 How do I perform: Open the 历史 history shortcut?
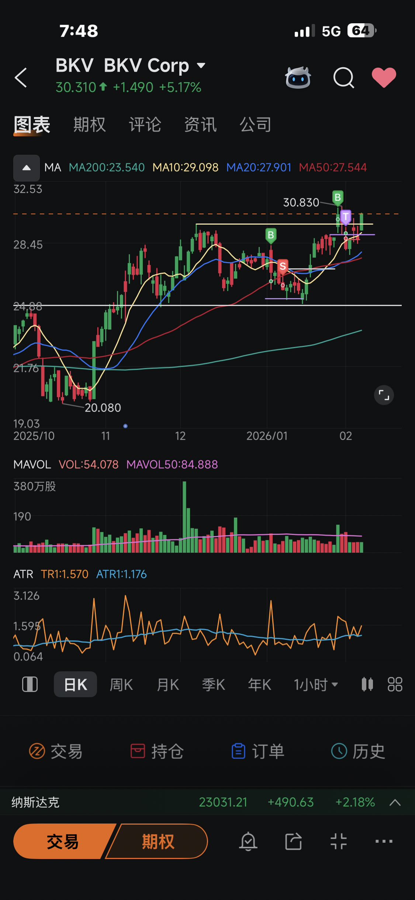click(x=358, y=751)
